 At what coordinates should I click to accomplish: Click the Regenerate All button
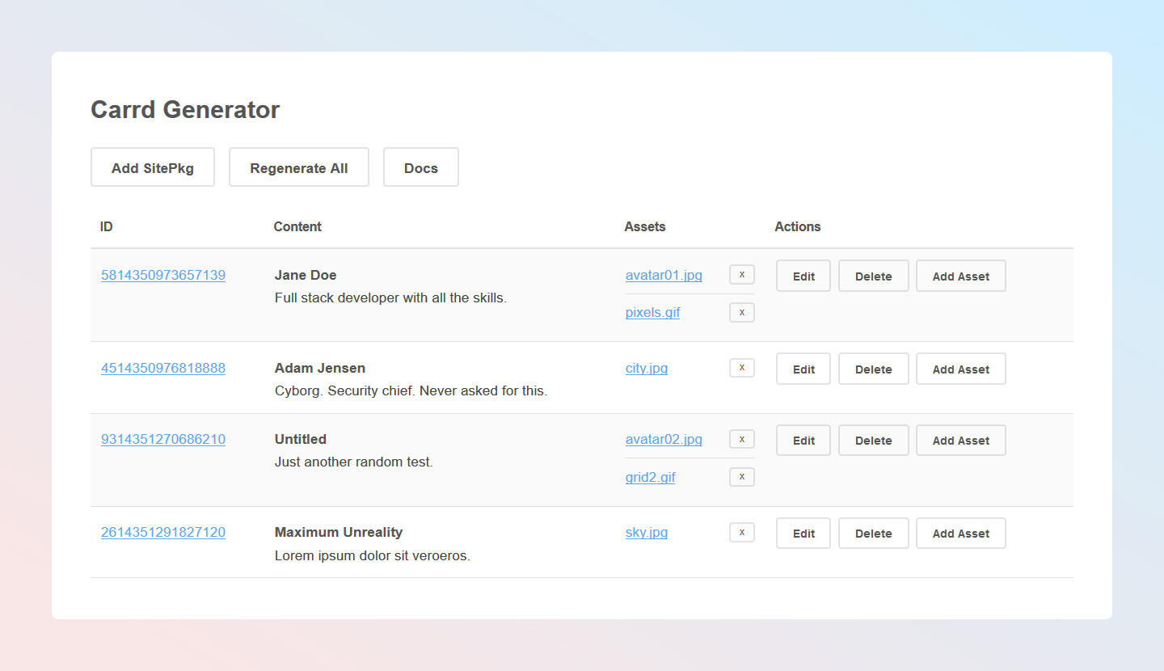point(298,167)
